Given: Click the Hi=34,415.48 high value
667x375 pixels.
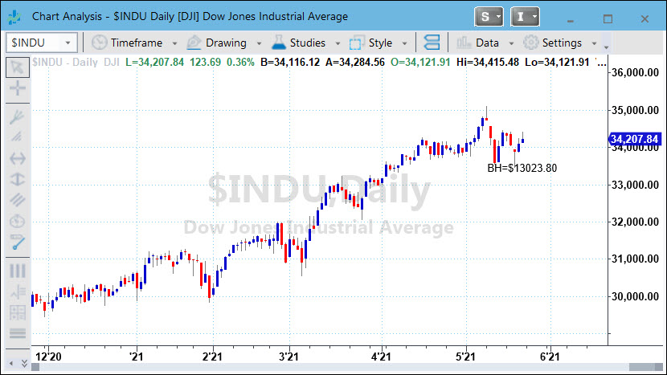Looking at the screenshot, I should point(488,62).
